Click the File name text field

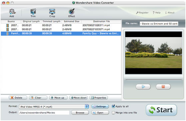[x=159, y=23]
